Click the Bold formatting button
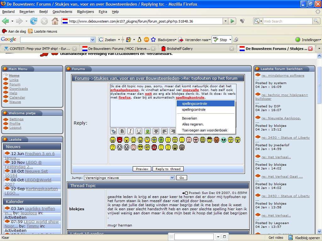The width and height of the screenshot is (322, 241). (x=122, y=131)
